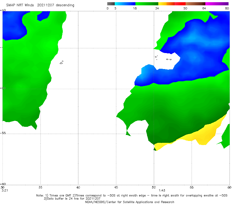
Task: Click the "3:21" swath time label
Action: pos(5,191)
